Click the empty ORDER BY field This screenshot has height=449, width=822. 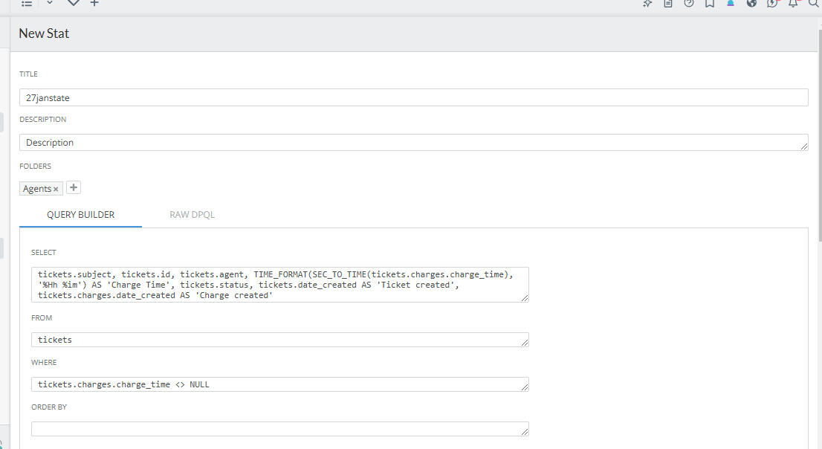[x=279, y=429]
